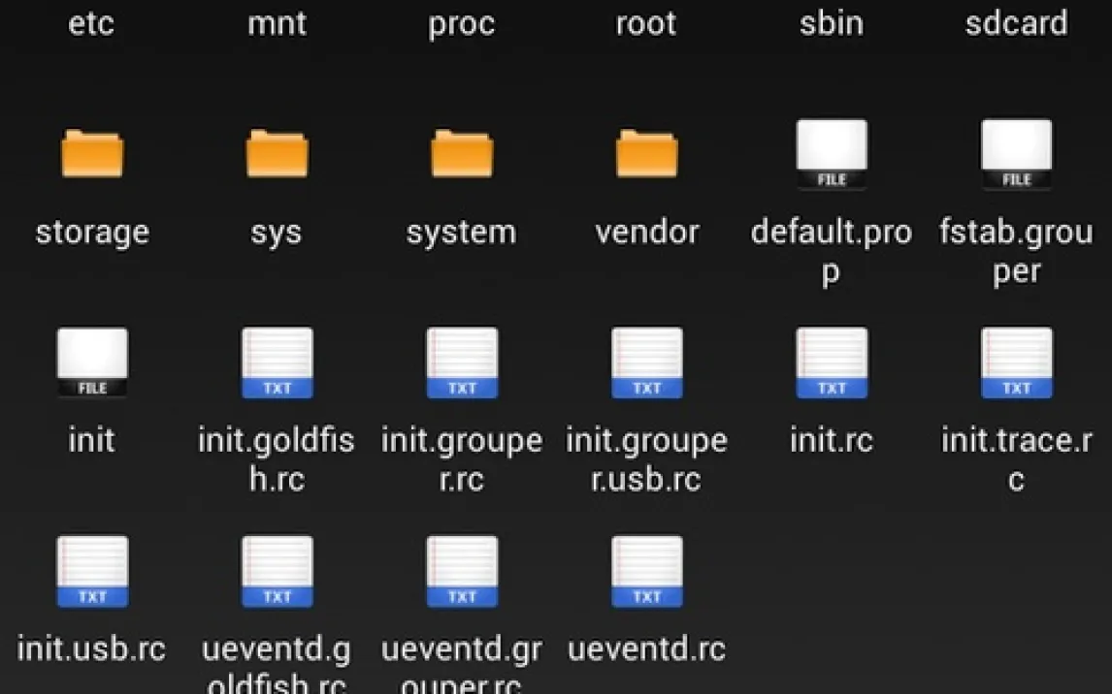Open the init.rc text file
Screen dimensions: 1112x694
point(832,363)
